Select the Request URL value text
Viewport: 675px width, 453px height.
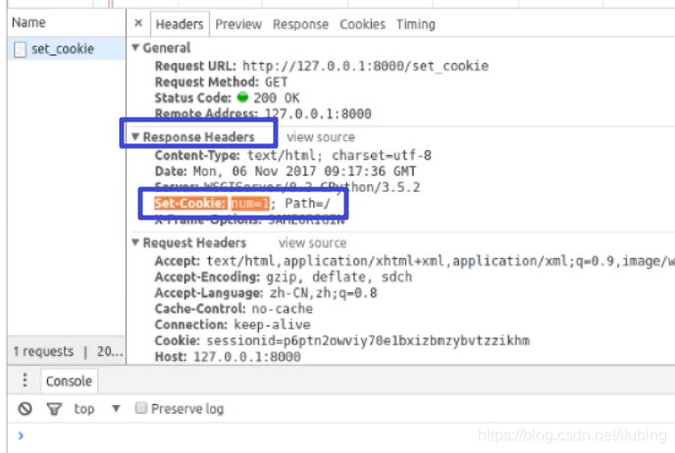(x=366, y=66)
